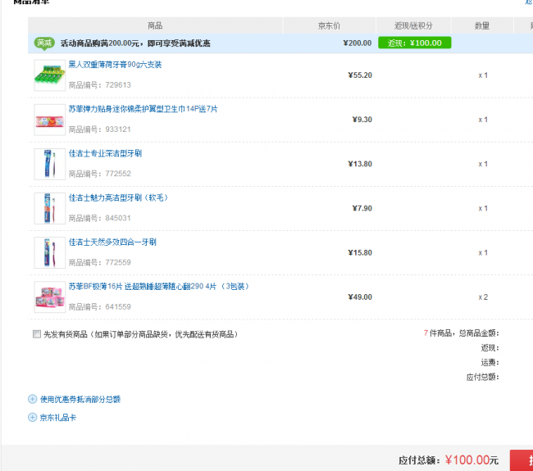Expand the 京东礼品卡 section

coord(57,418)
